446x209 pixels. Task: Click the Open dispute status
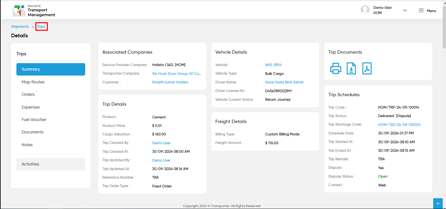click(383, 176)
